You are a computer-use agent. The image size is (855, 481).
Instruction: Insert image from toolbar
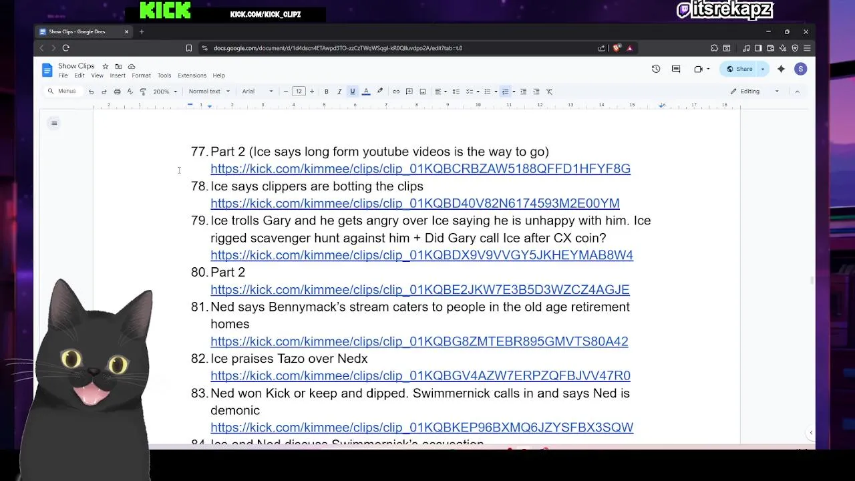click(423, 92)
